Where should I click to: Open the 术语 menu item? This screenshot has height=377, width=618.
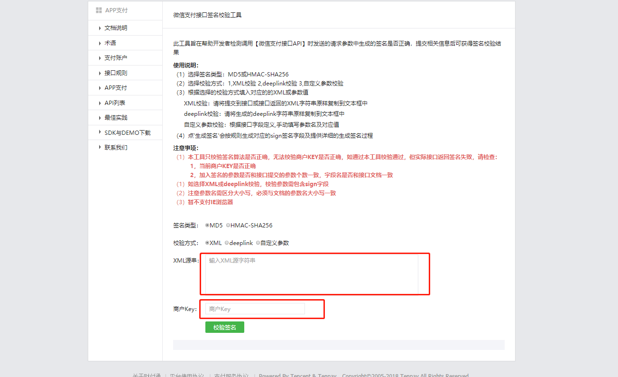(x=110, y=43)
